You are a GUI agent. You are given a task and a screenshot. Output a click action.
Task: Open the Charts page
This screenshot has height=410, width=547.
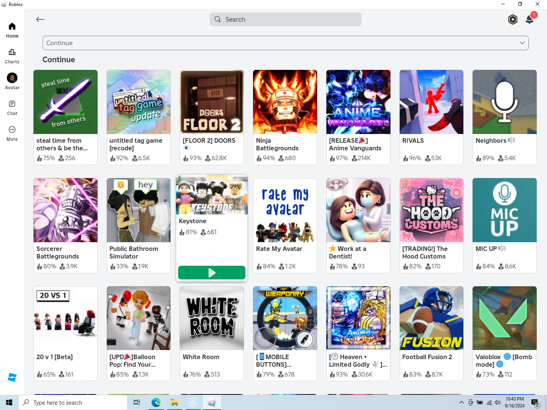[12, 56]
